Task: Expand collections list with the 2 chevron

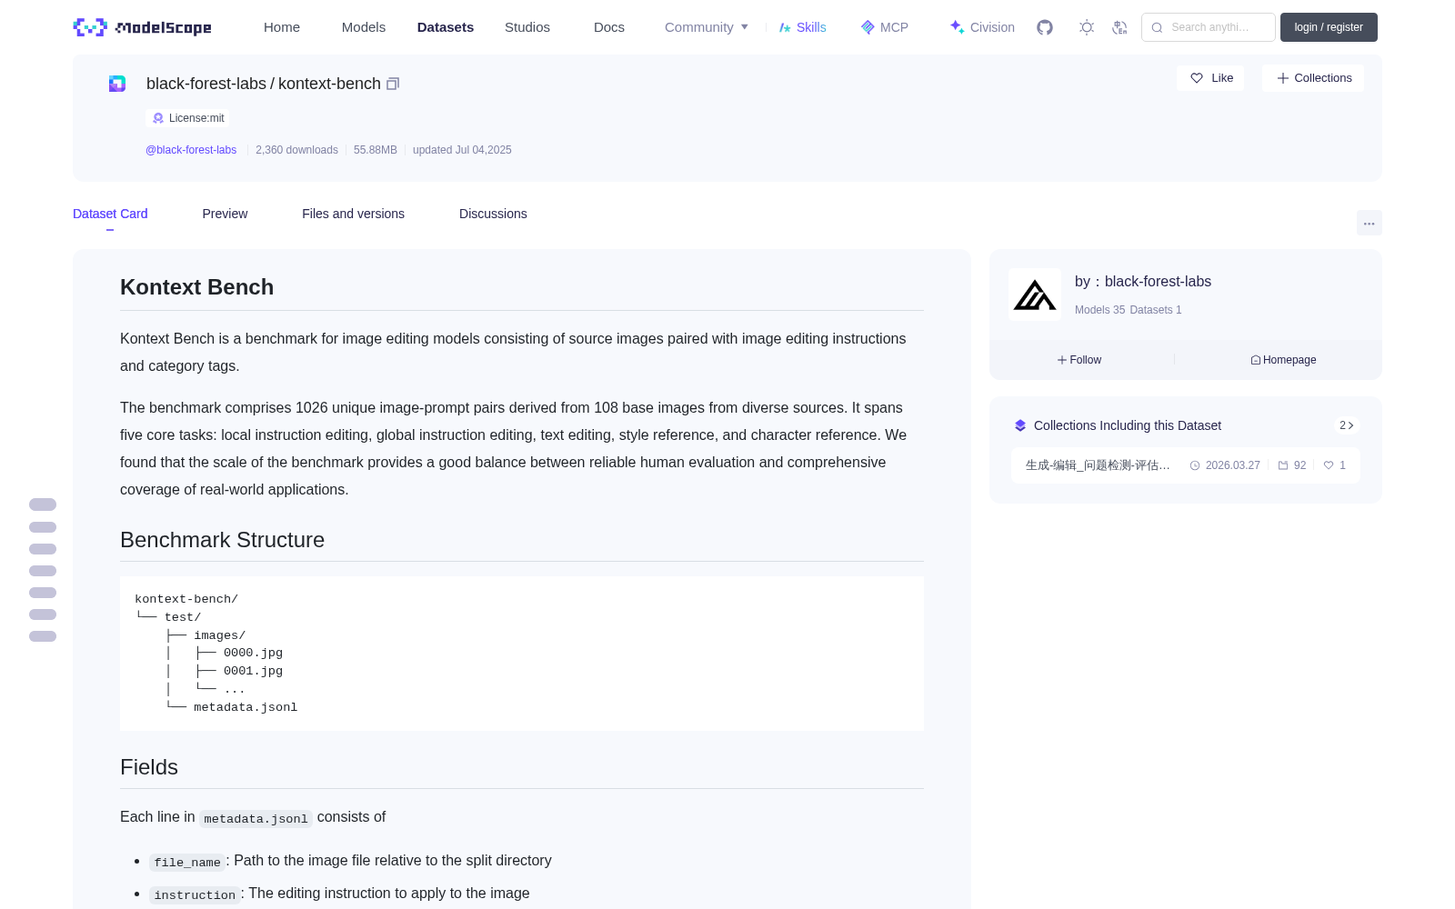Action: point(1347,425)
